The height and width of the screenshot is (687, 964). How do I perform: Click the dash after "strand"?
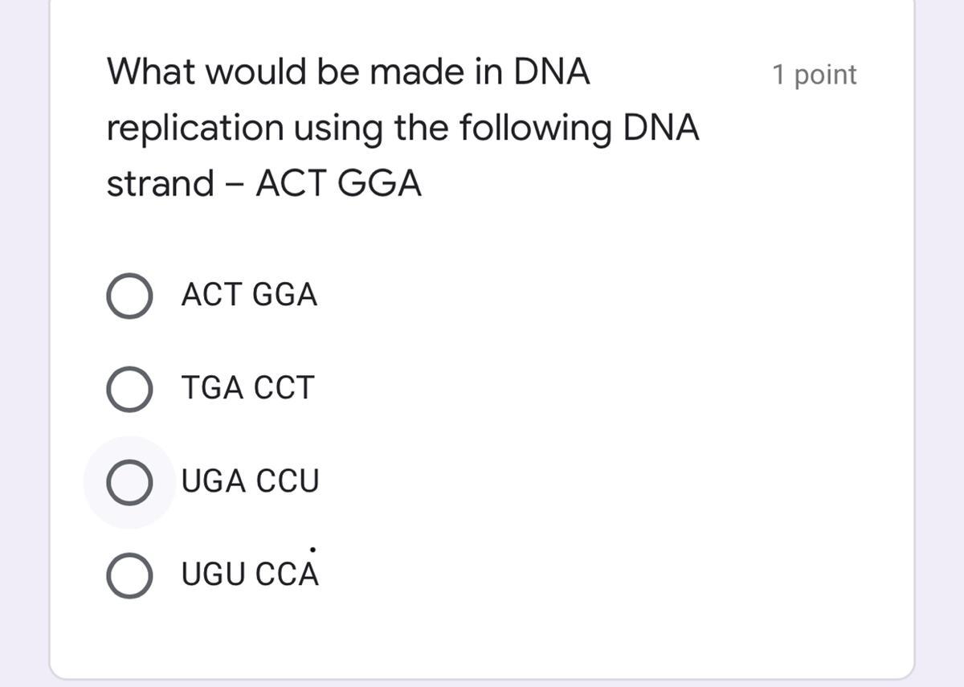click(235, 184)
